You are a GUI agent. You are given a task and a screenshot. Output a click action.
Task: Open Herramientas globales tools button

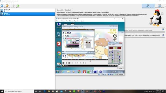(160, 6)
